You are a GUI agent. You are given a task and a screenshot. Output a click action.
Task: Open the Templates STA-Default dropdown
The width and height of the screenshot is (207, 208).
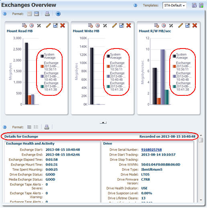pyautogui.click(x=174, y=6)
